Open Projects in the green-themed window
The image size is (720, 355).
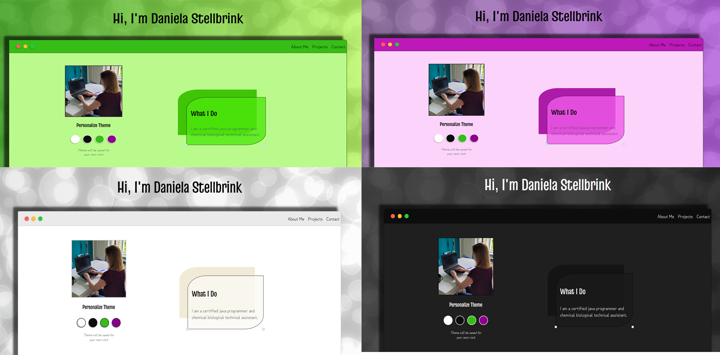coord(319,47)
